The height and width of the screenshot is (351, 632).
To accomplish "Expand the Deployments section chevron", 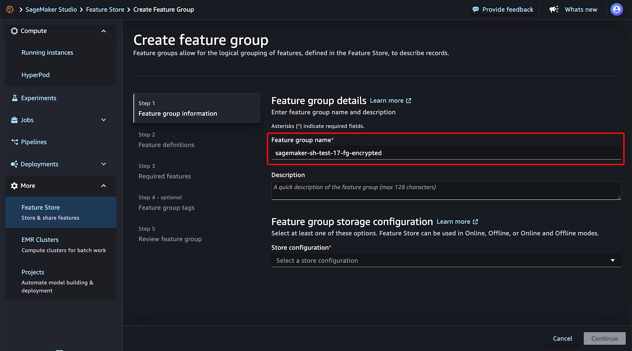I will point(104,164).
